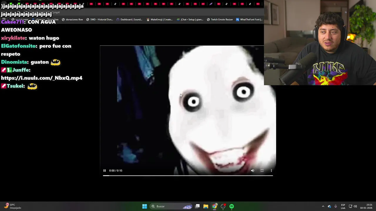Open the Windows Start menu
Image resolution: width=376 pixels, height=211 pixels.
click(145, 206)
